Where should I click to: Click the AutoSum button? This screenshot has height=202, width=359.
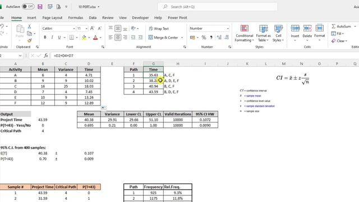[341, 26]
